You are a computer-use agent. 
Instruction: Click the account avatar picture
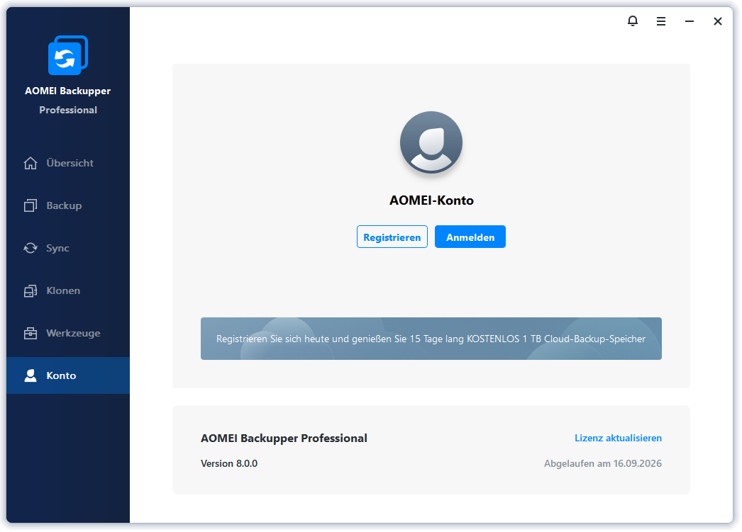[x=431, y=142]
